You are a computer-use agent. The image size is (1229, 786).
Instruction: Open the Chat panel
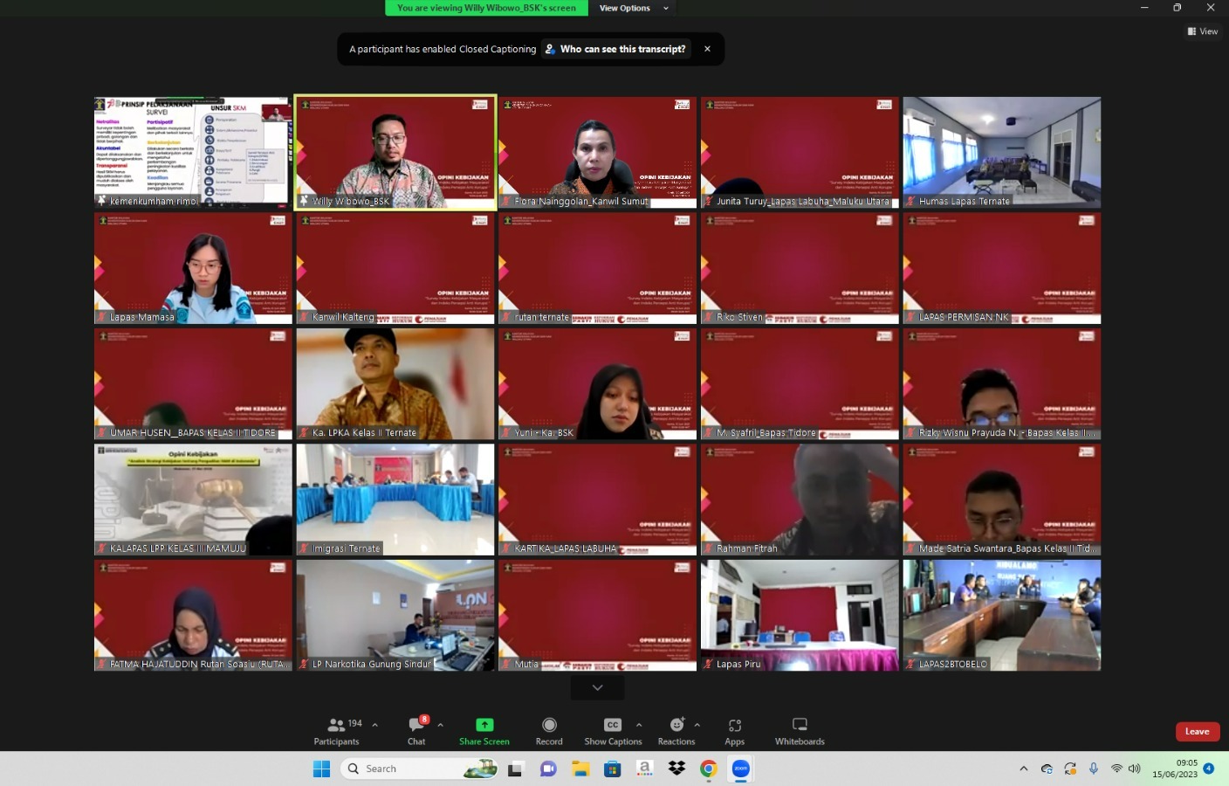point(416,731)
